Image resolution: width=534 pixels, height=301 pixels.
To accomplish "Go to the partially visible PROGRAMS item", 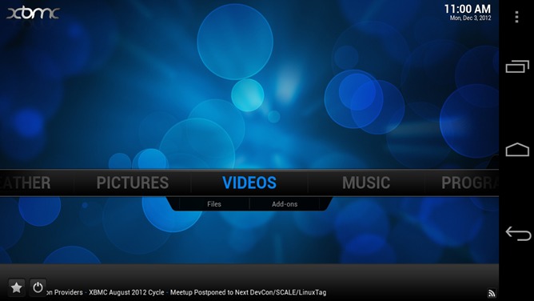I will pyautogui.click(x=470, y=183).
